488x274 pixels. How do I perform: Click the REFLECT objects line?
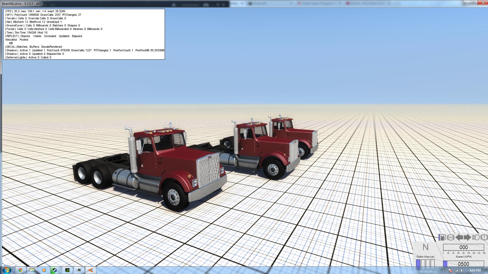[43, 36]
